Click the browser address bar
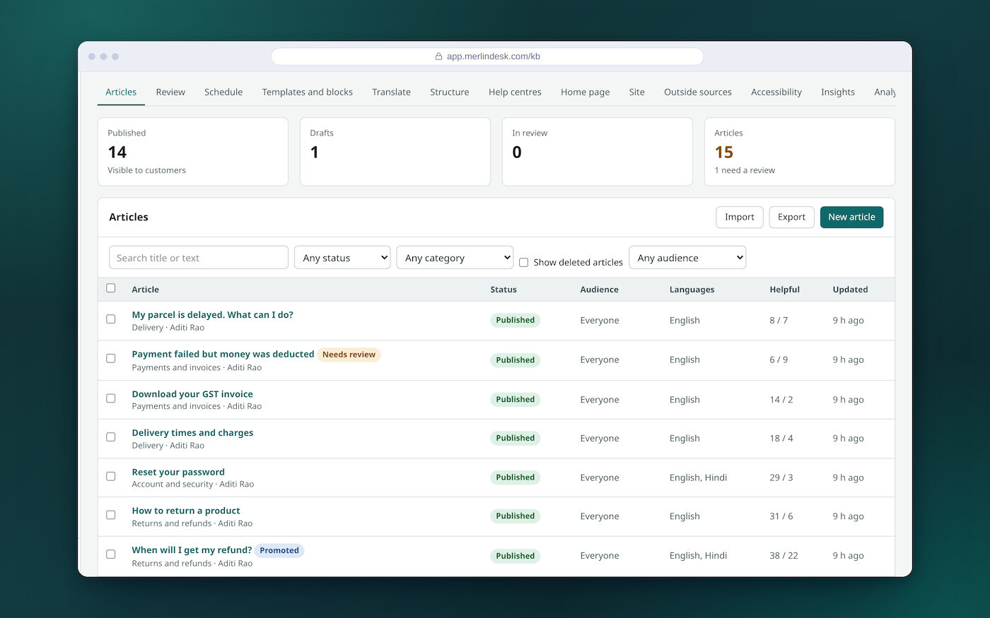Screen dimensions: 990x618 [x=487, y=57]
